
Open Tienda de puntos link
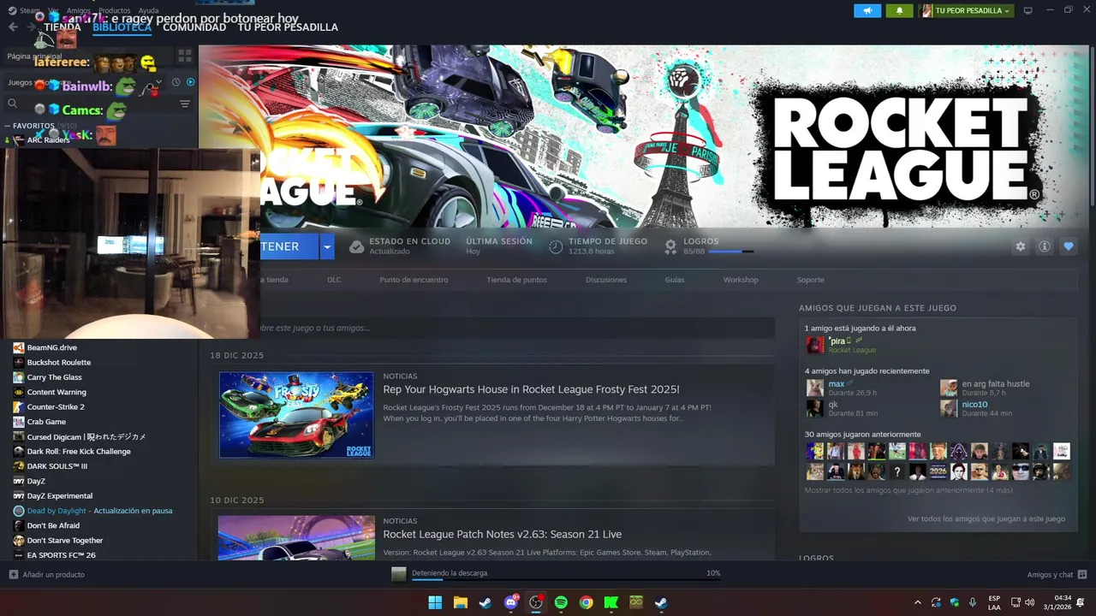coord(516,280)
